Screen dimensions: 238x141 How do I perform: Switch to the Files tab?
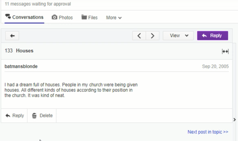[89, 17]
